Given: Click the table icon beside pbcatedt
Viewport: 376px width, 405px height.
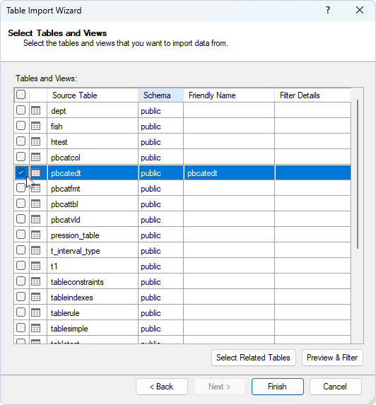Looking at the screenshot, I should point(35,172).
